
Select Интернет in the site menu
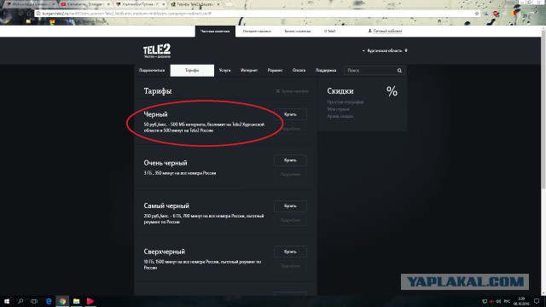pyautogui.click(x=249, y=70)
